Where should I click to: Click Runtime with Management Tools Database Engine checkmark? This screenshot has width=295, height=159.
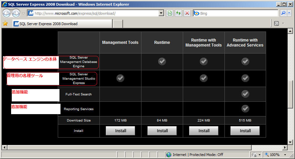204,61
